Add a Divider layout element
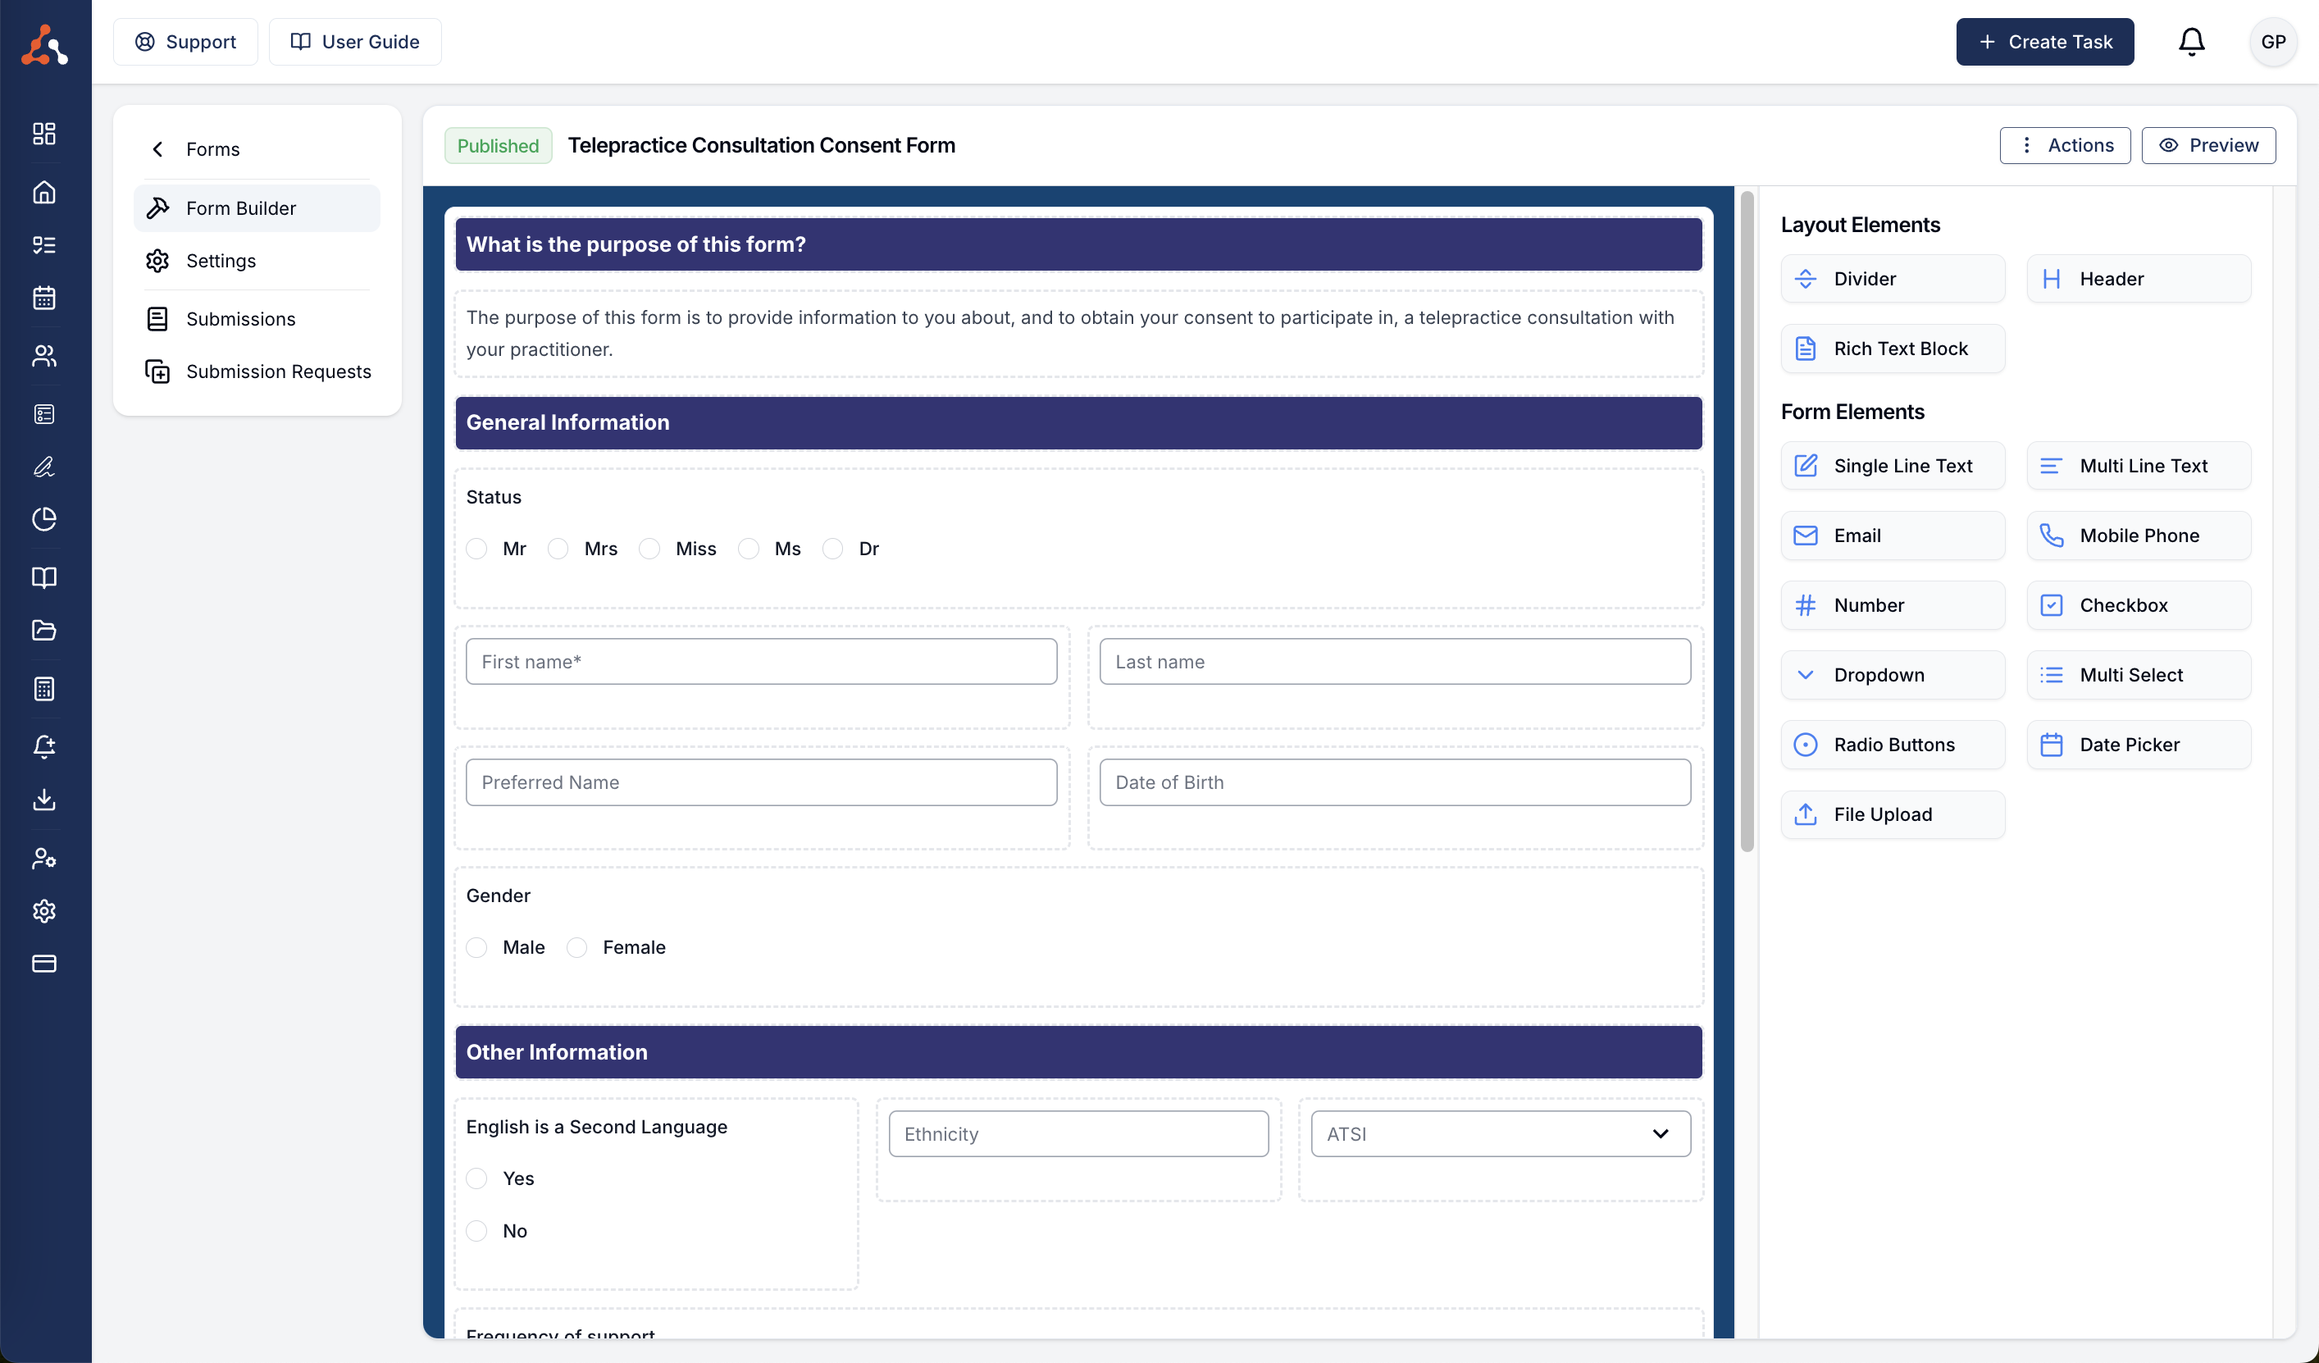Image resolution: width=2319 pixels, height=1363 pixels. pyautogui.click(x=1892, y=279)
